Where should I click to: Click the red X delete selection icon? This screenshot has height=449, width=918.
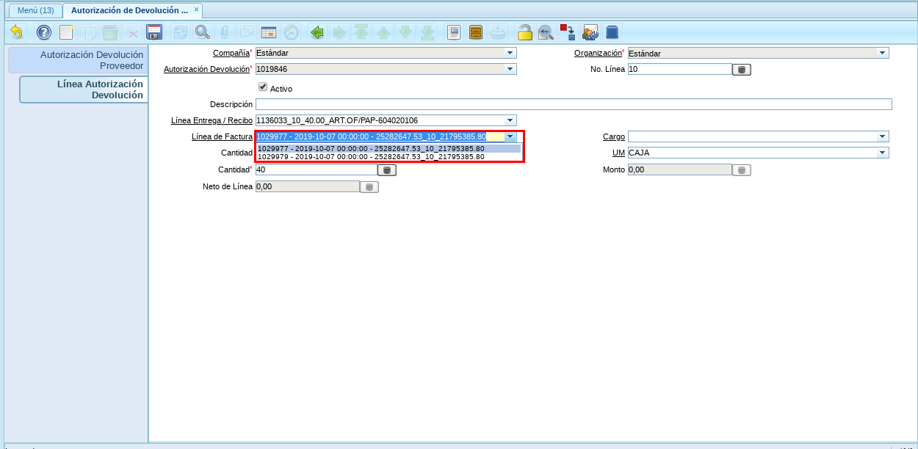[132, 32]
